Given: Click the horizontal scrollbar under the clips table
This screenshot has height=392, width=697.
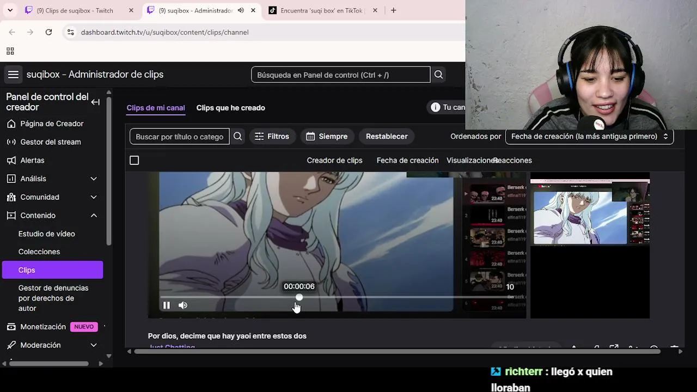Looking at the screenshot, I should 398,351.
